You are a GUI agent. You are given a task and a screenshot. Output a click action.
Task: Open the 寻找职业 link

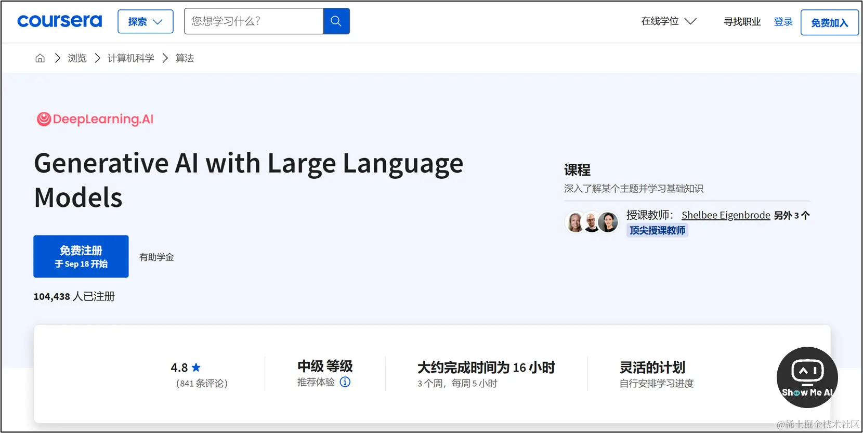(742, 22)
